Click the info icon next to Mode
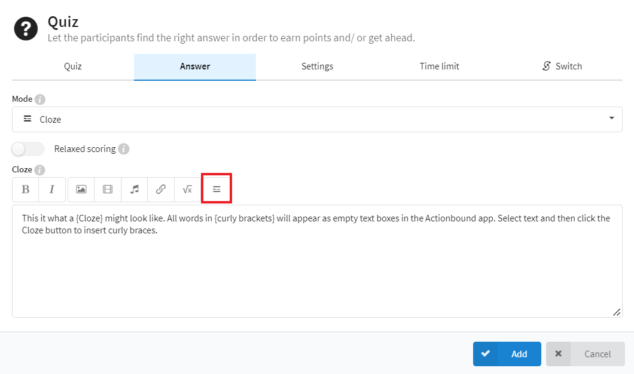Image resolution: width=634 pixels, height=374 pixels. coord(40,99)
